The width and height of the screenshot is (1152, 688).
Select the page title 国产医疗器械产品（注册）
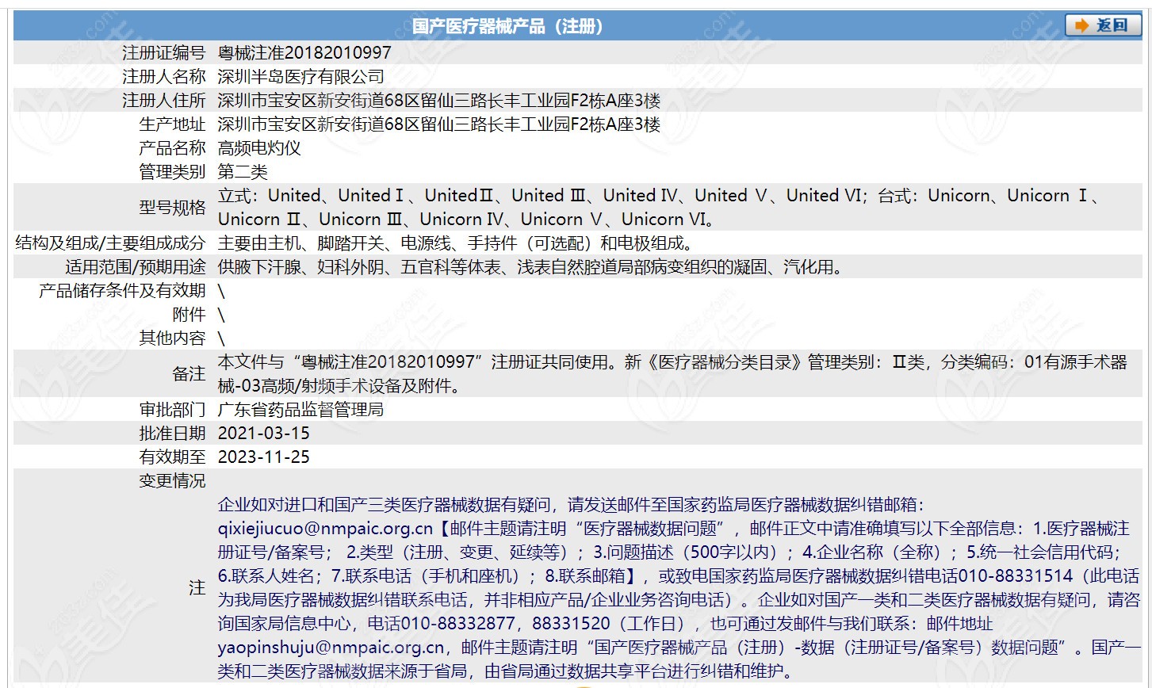pyautogui.click(x=508, y=26)
